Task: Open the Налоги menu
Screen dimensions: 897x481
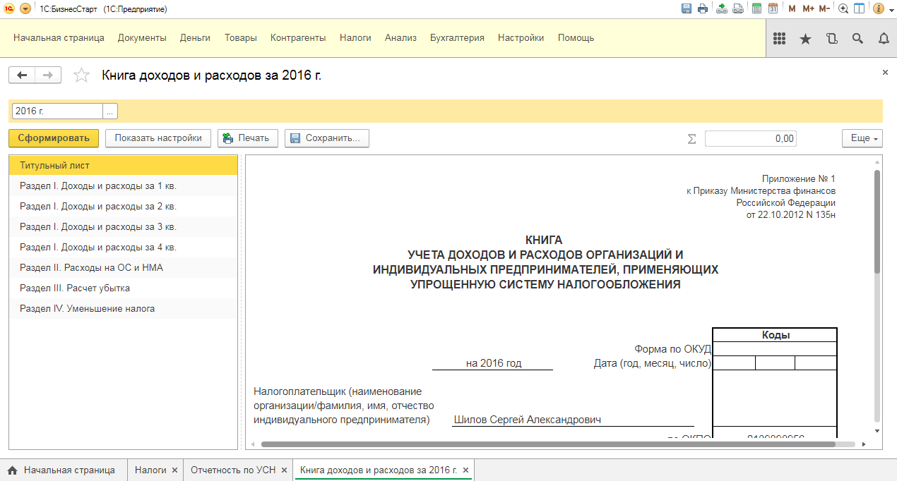Action: (x=355, y=38)
